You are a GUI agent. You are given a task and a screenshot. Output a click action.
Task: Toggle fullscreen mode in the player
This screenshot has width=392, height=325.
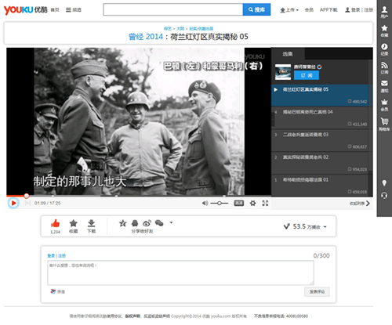[x=265, y=203]
